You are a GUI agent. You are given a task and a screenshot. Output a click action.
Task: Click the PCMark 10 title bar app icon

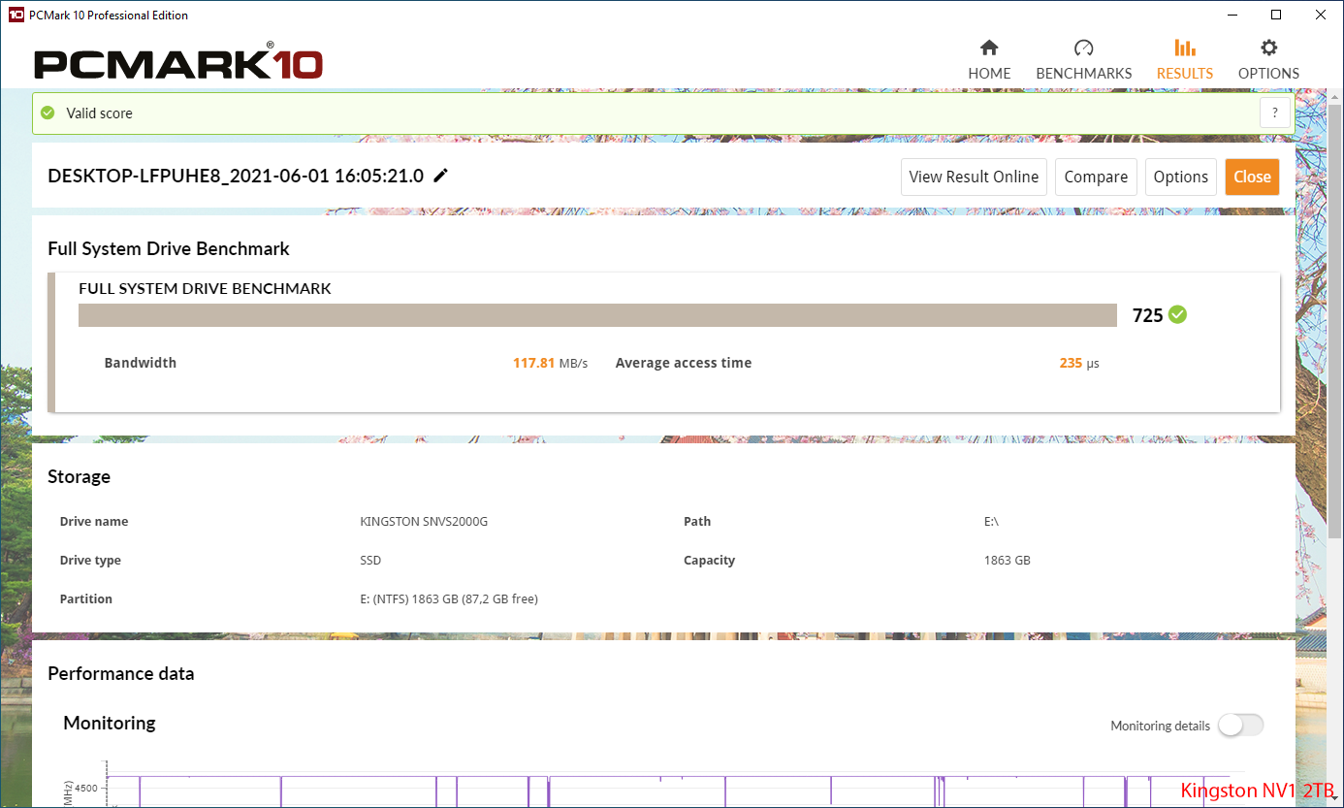coord(16,15)
